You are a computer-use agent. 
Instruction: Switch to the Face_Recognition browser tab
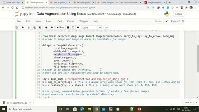click(84, 2)
